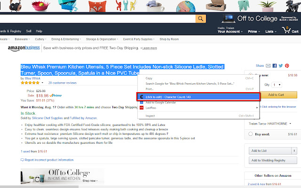Click the Add to Wedding Registry button
Screen dimensions: 301x188
(x=273, y=160)
